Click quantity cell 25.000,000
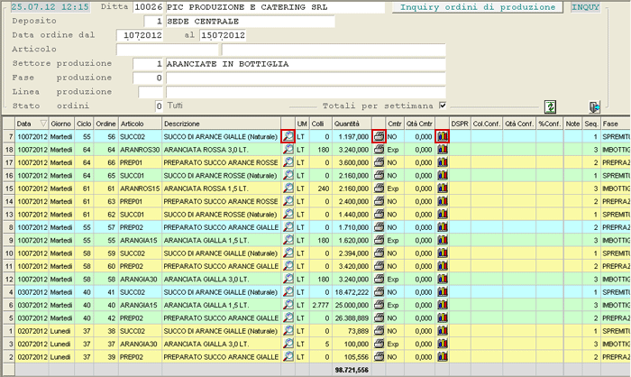The width and height of the screenshot is (631, 377). [x=352, y=305]
